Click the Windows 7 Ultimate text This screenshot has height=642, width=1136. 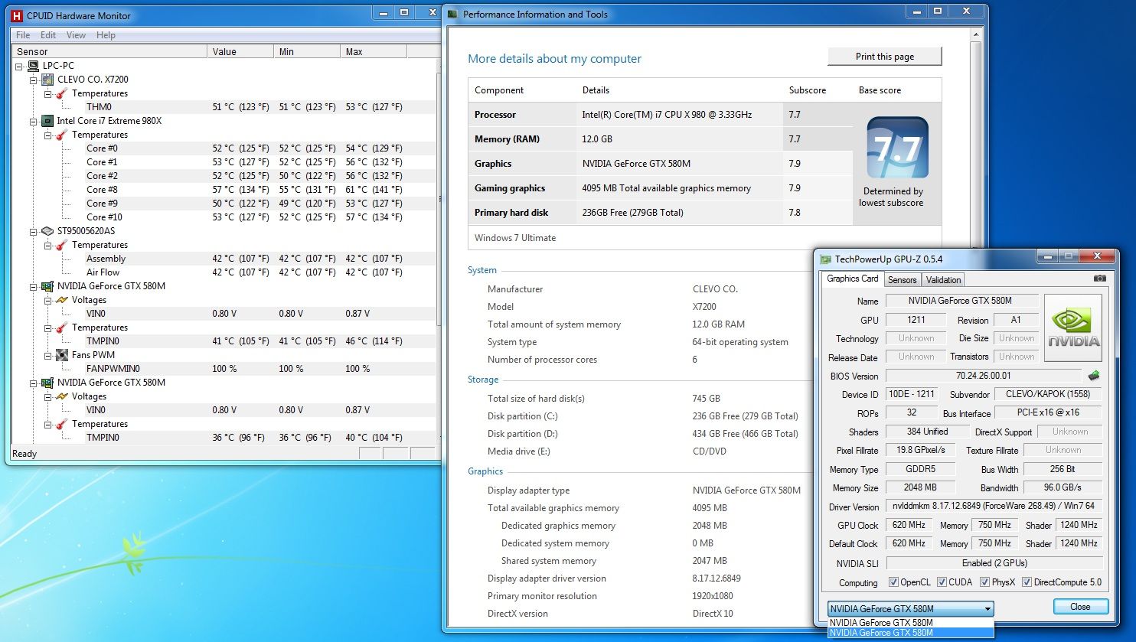pos(515,238)
